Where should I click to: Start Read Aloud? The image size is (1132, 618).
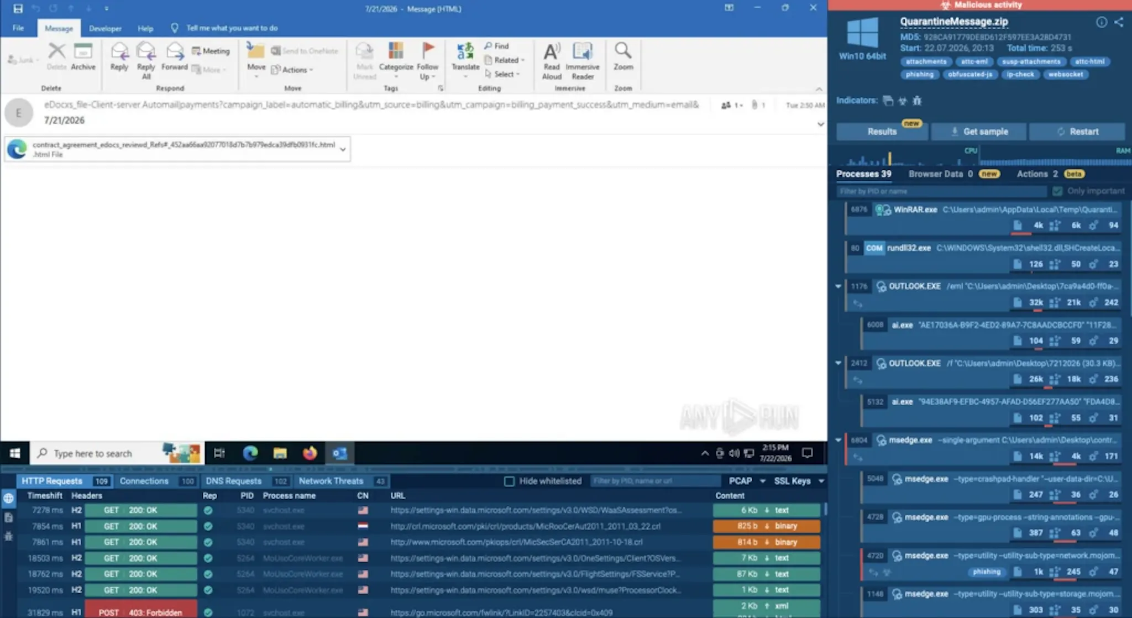[x=552, y=60]
